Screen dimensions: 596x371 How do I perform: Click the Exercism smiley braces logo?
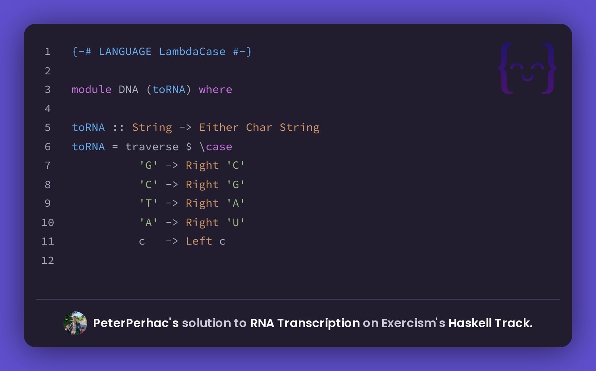coord(527,68)
